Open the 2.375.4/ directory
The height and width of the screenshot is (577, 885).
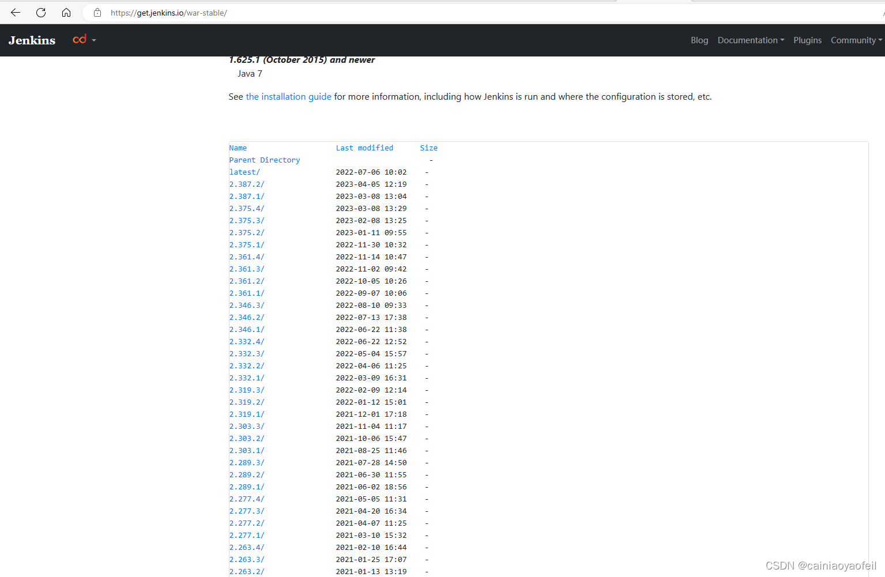[x=247, y=209]
